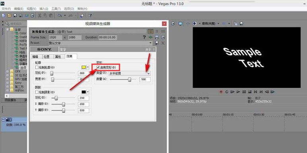Click the Redo icon in main toolbar
The width and height of the screenshot is (307, 153).
coord(71,15)
